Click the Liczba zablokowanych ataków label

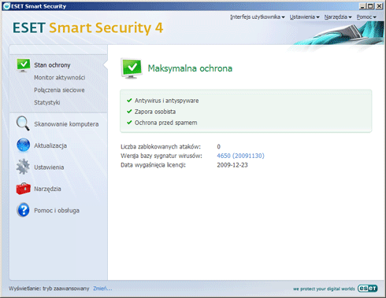point(161,146)
